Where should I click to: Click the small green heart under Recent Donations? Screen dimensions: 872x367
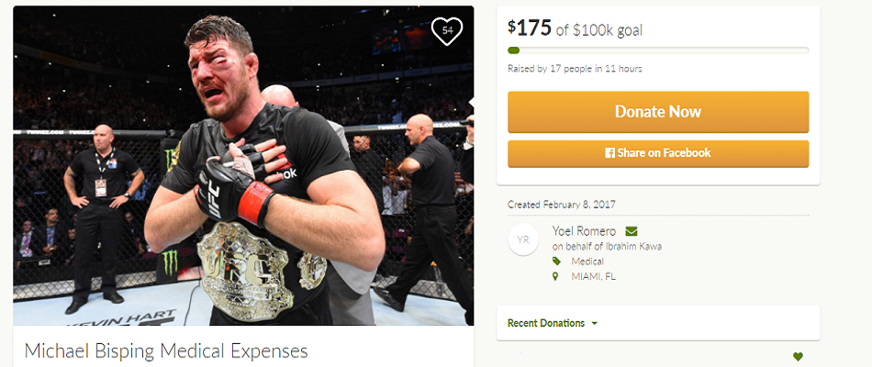[x=798, y=356]
